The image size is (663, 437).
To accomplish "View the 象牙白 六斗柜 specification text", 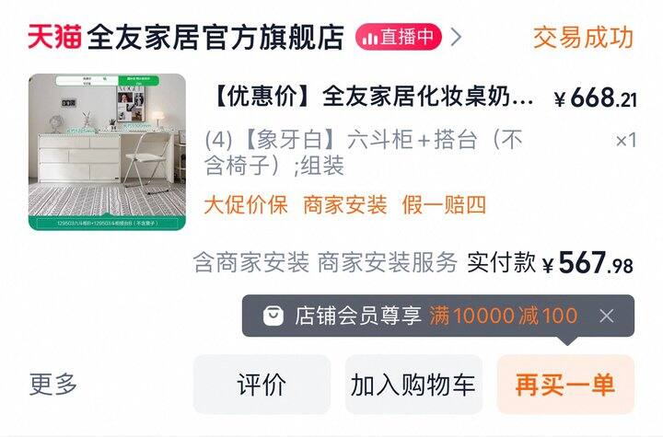I will [x=364, y=152].
